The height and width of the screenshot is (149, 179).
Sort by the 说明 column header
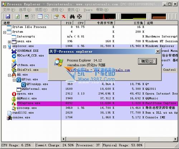tap(161, 23)
